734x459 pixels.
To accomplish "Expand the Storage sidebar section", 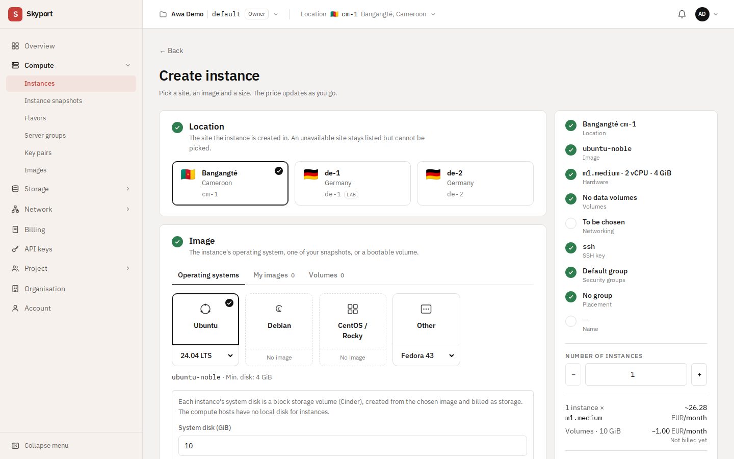I will (x=128, y=189).
